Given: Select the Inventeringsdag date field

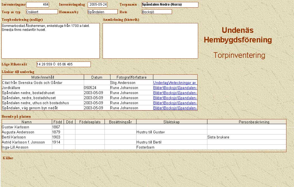Looking at the screenshot, I should pos(97,5).
